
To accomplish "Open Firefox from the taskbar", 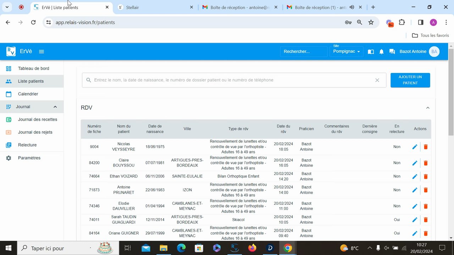I will coord(252,248).
